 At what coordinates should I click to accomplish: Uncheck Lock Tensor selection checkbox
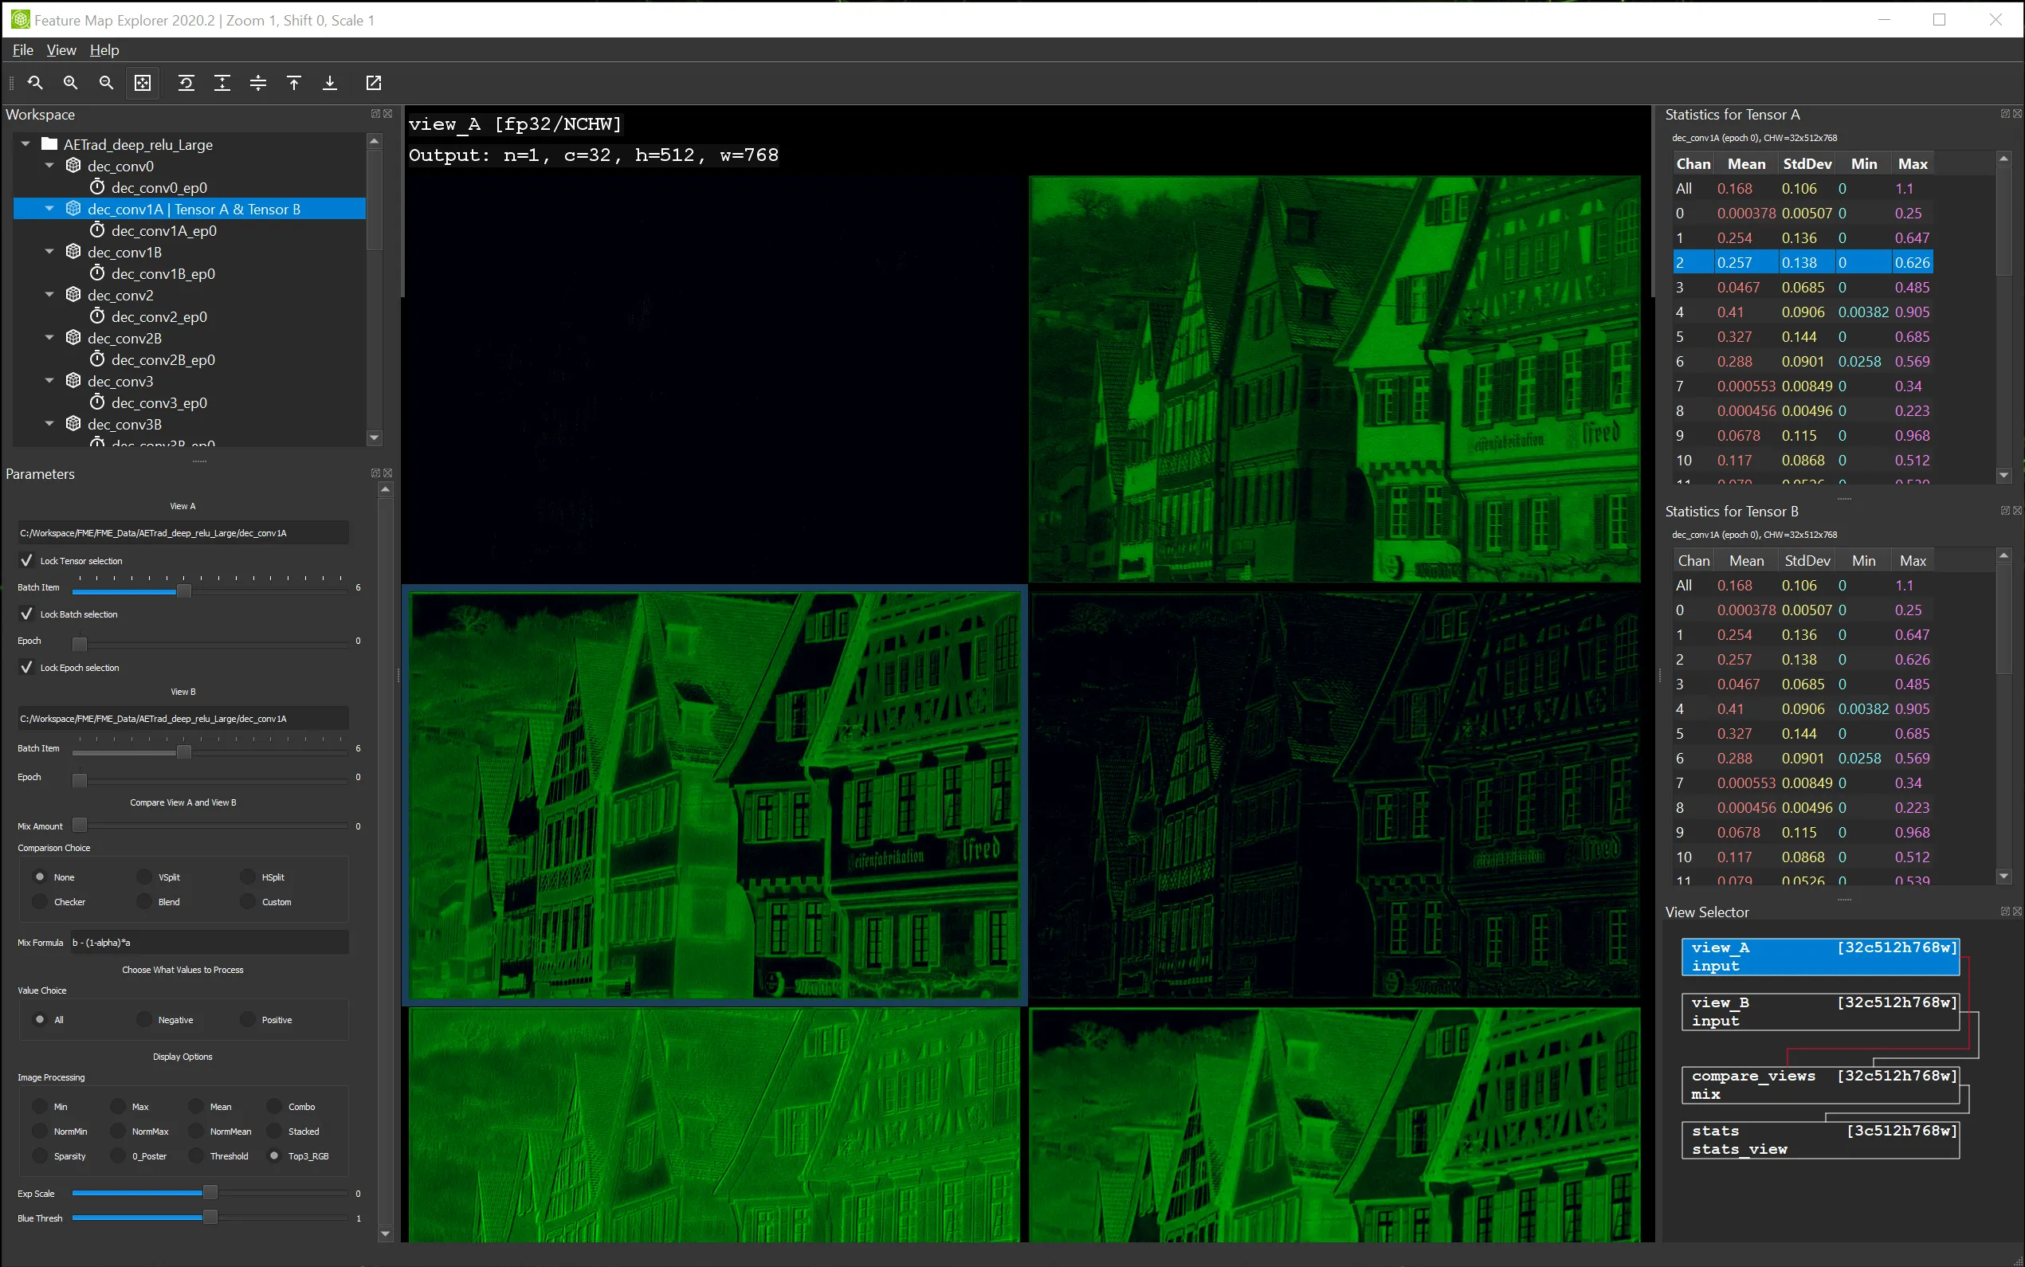[27, 561]
